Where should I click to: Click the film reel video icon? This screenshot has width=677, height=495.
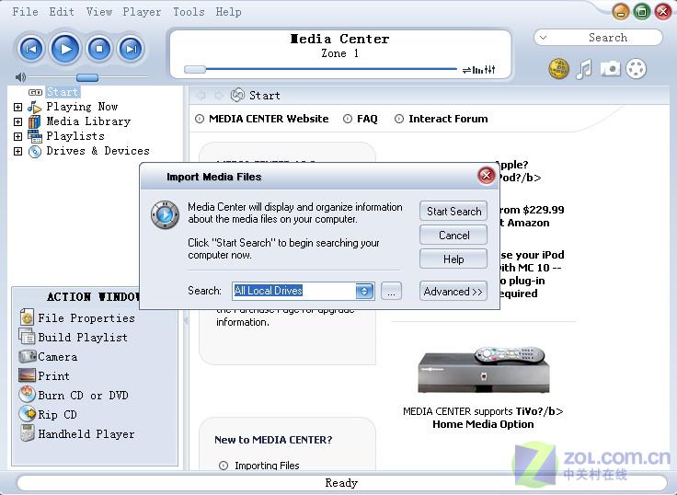(x=636, y=69)
